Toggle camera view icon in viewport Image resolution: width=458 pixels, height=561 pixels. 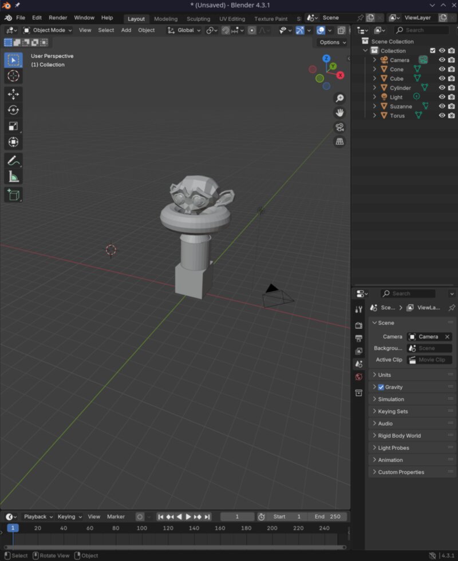pyautogui.click(x=339, y=127)
